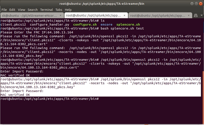Click the FMC IP 64.100.13.164 text

pos(60,32)
